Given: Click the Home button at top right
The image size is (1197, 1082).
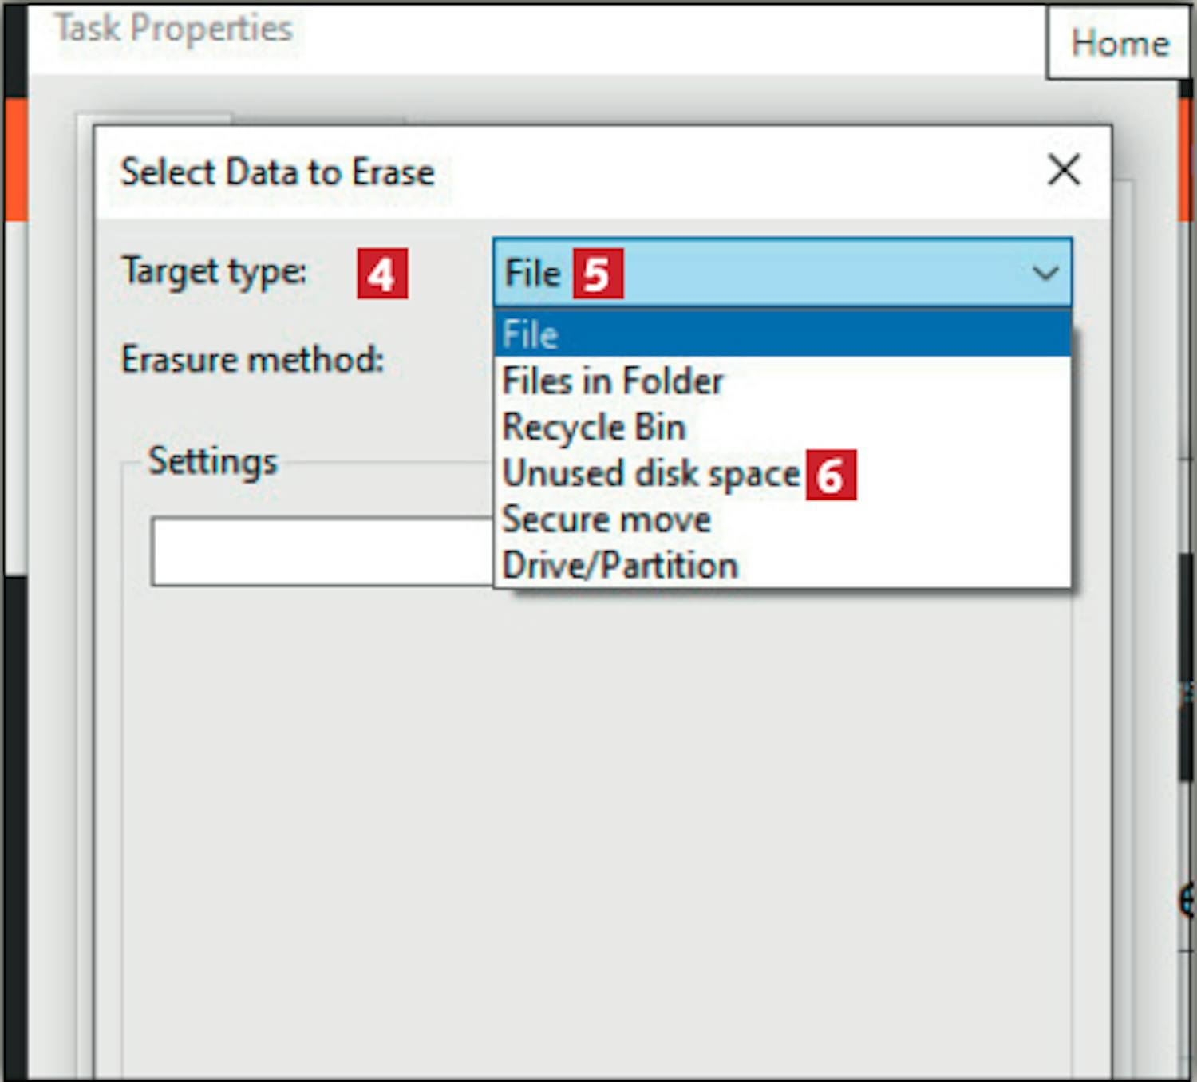Looking at the screenshot, I should (1120, 42).
